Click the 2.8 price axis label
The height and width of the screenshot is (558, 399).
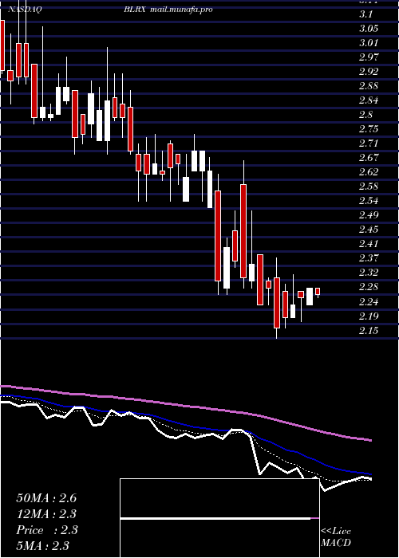[366, 115]
